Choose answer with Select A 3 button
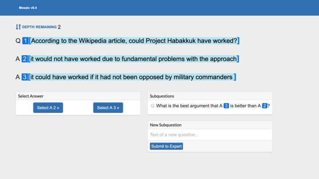This screenshot has height=179, width=319. (x=108, y=108)
